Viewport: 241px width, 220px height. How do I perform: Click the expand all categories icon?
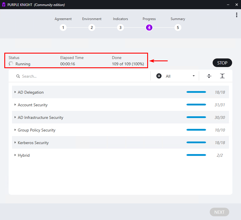point(209,76)
